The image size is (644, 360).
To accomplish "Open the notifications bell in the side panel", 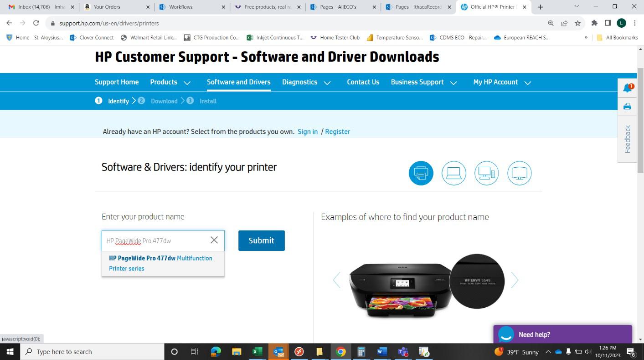I will tap(628, 88).
